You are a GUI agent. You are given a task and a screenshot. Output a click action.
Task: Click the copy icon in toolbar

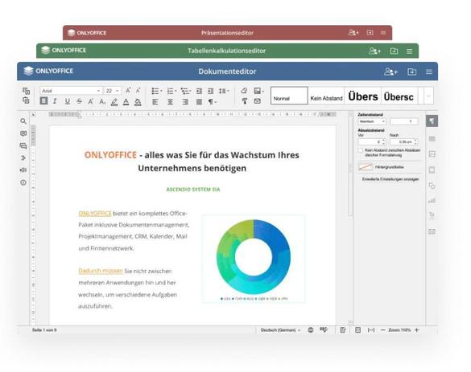pyautogui.click(x=26, y=91)
